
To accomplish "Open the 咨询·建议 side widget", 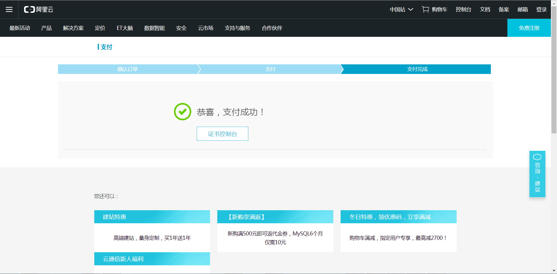I will point(537,174).
